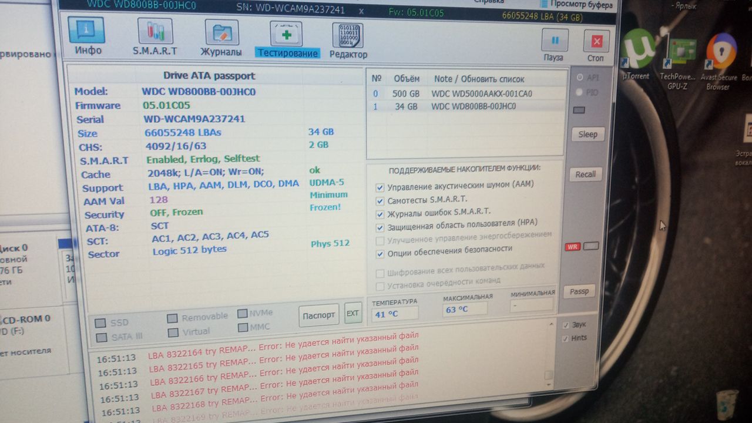Click the serial value WD-WCAM9A237241
The height and width of the screenshot is (423, 752).
coord(194,119)
